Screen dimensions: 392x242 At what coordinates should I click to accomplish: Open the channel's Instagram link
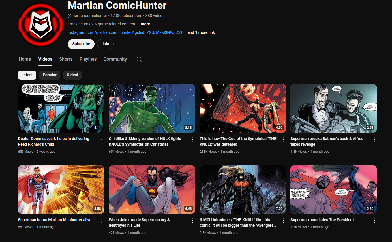127,32
